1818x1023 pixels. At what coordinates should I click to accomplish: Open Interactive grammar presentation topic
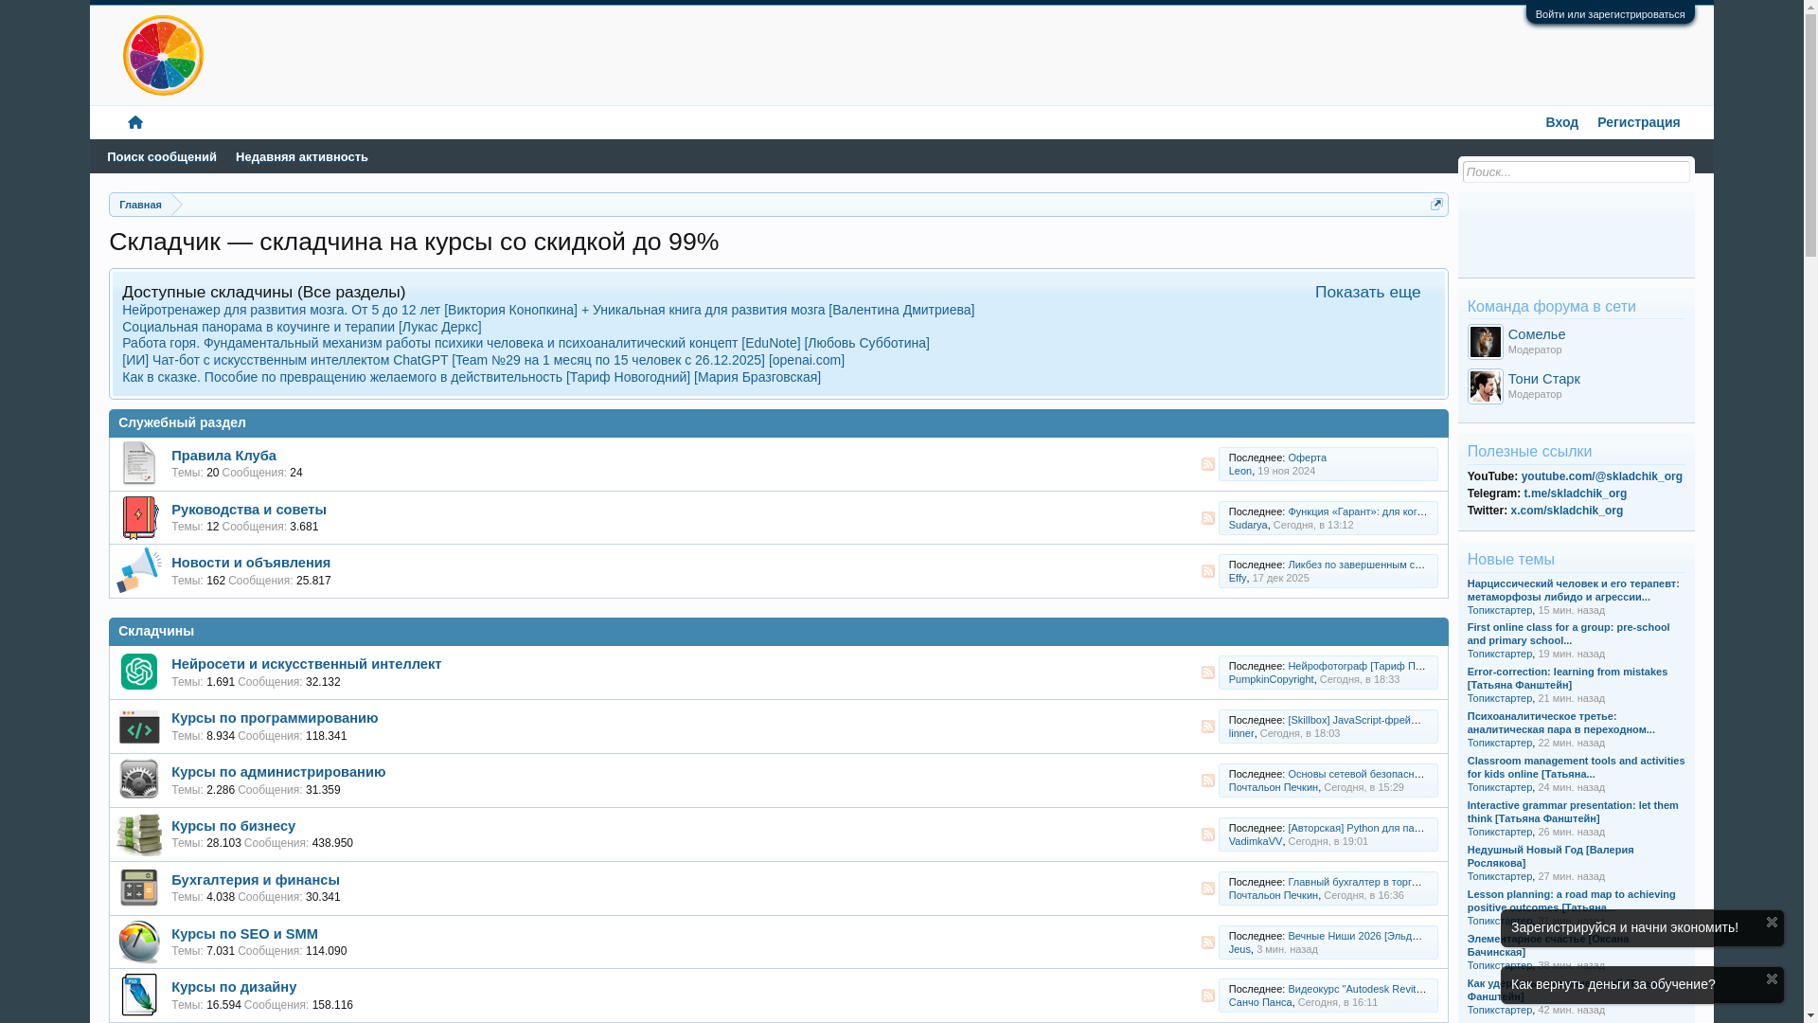(x=1573, y=812)
